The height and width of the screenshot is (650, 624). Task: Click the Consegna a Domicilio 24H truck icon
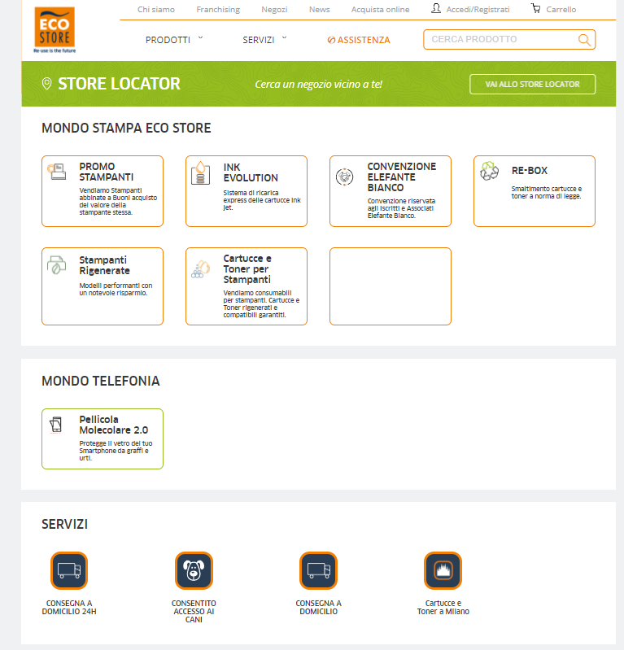(x=69, y=570)
